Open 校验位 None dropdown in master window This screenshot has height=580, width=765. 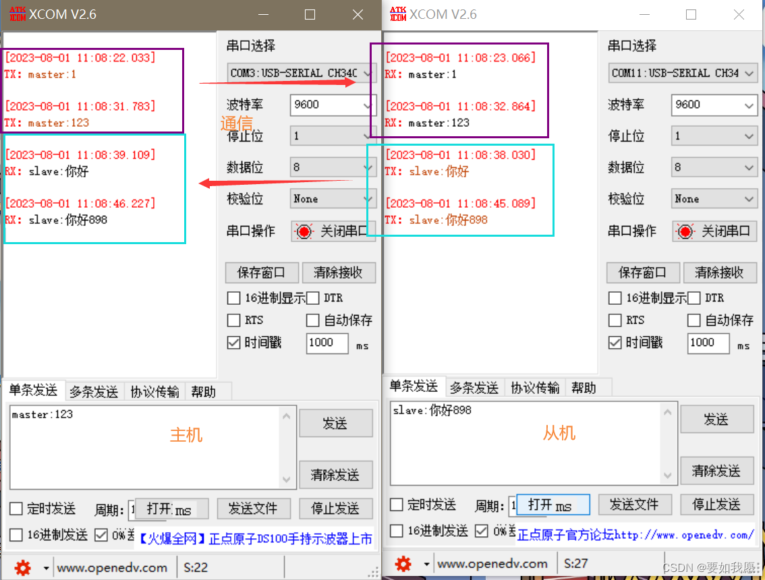pyautogui.click(x=332, y=198)
